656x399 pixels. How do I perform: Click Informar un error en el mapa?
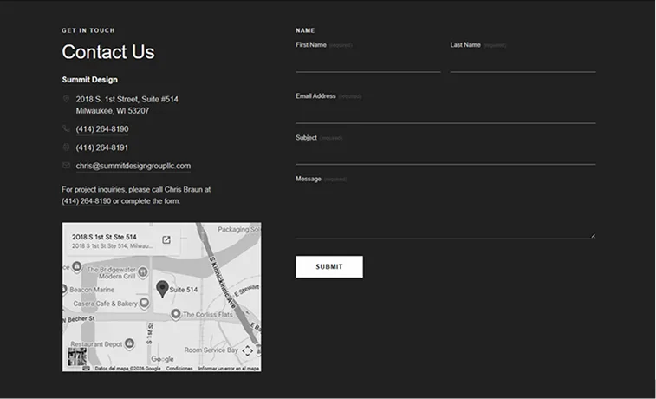click(229, 369)
